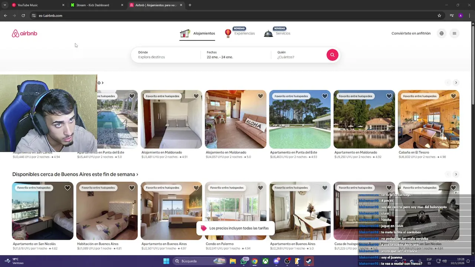
Task: Open OBS Studio from taskbar
Action: coord(287,261)
